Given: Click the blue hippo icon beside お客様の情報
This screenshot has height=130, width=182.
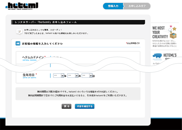Looking at the screenshot, I should coord(18,44).
